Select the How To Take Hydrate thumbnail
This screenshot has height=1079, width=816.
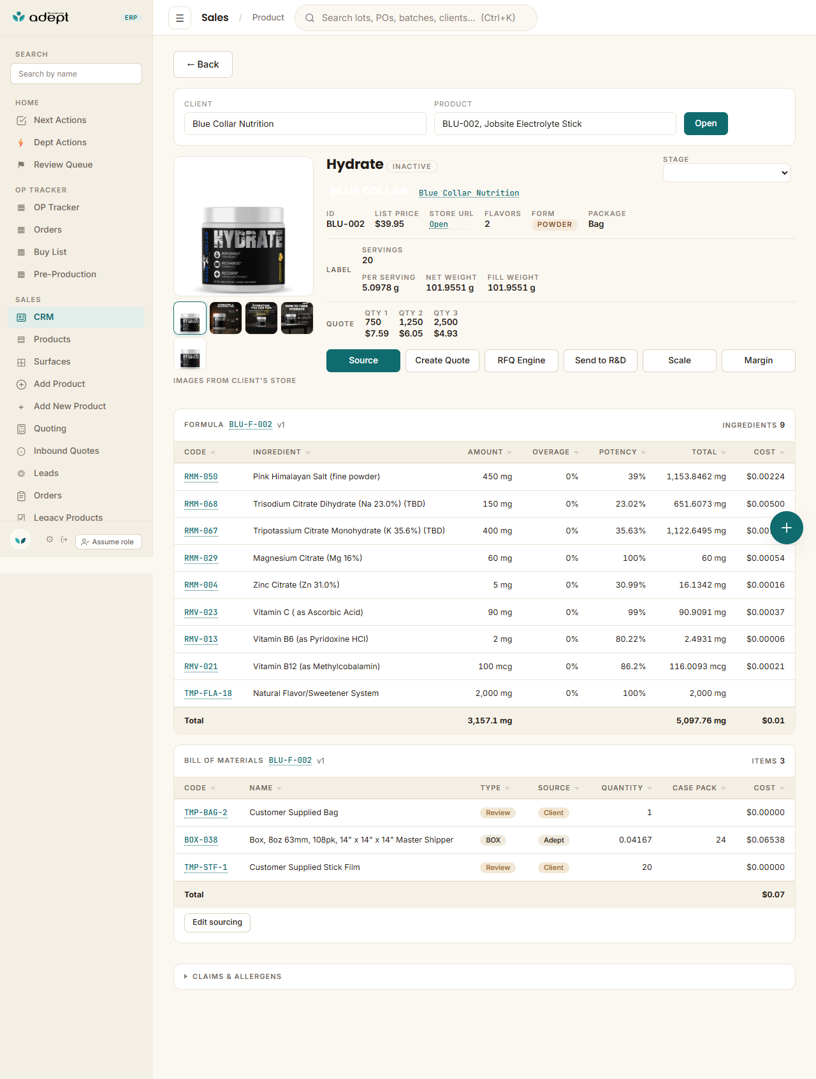click(297, 318)
